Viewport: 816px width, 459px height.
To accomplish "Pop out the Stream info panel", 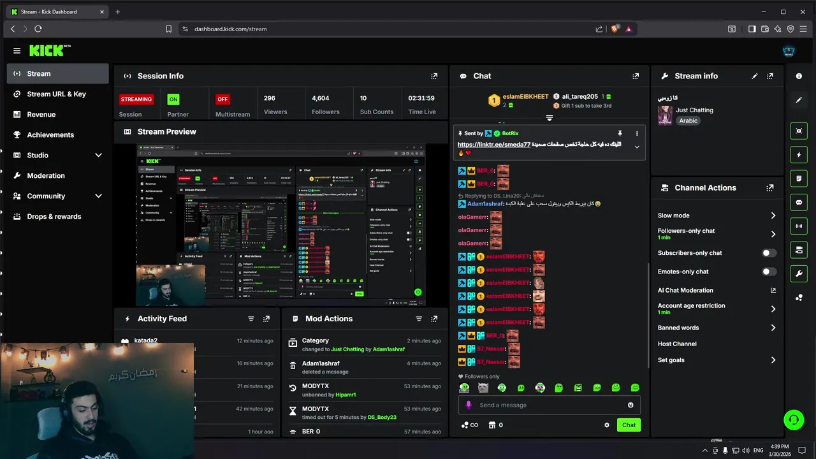I will coord(770,76).
